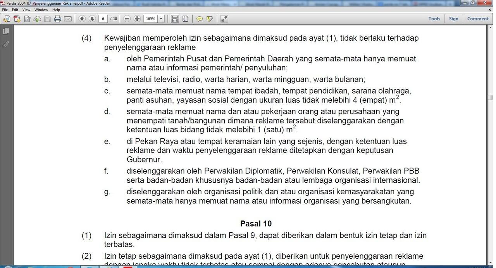Go to previous page arrow

(82, 19)
